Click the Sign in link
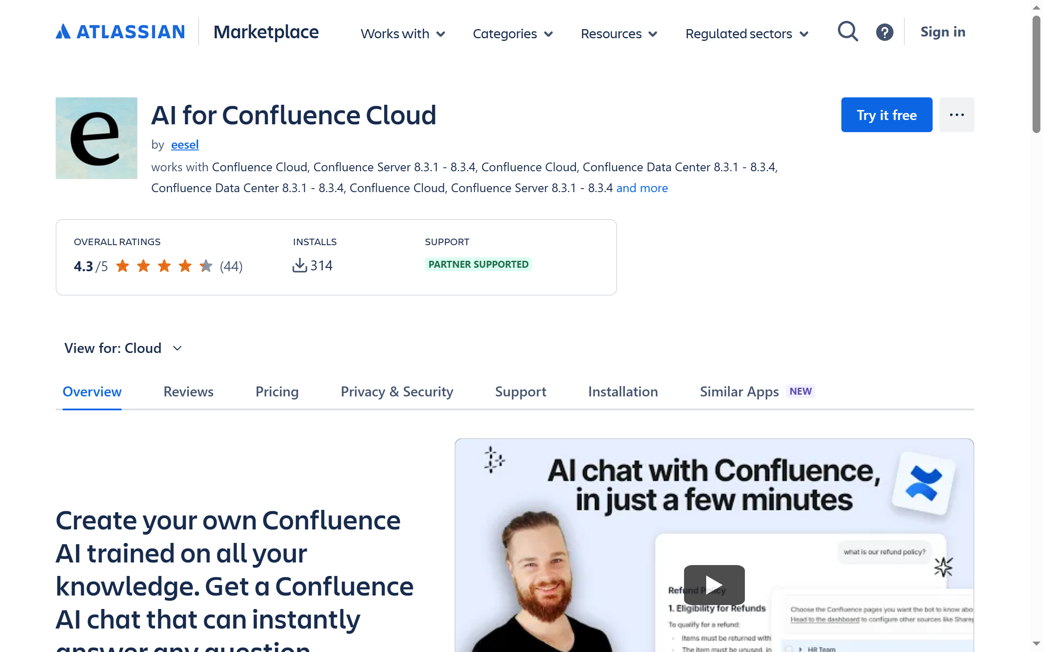This screenshot has height=652, width=1043. point(943,32)
